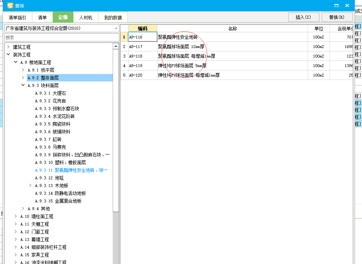Collapse the 装饰工程 tree node
362x264 pixels.
coord(8,54)
